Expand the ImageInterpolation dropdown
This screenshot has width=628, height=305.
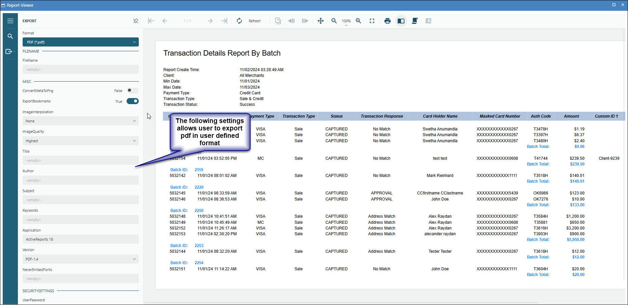point(80,121)
